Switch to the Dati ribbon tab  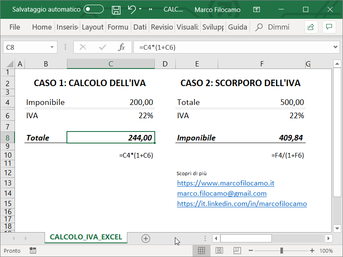[140, 27]
